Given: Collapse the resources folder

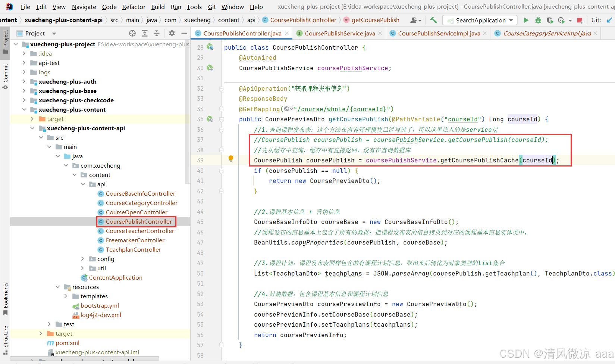Looking at the screenshot, I should [58, 287].
